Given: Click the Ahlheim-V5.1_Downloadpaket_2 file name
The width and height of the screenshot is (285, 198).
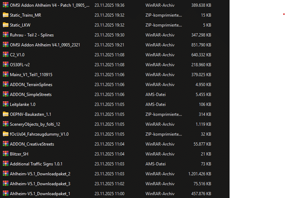Looking at the screenshot, I should tap(40, 174).
